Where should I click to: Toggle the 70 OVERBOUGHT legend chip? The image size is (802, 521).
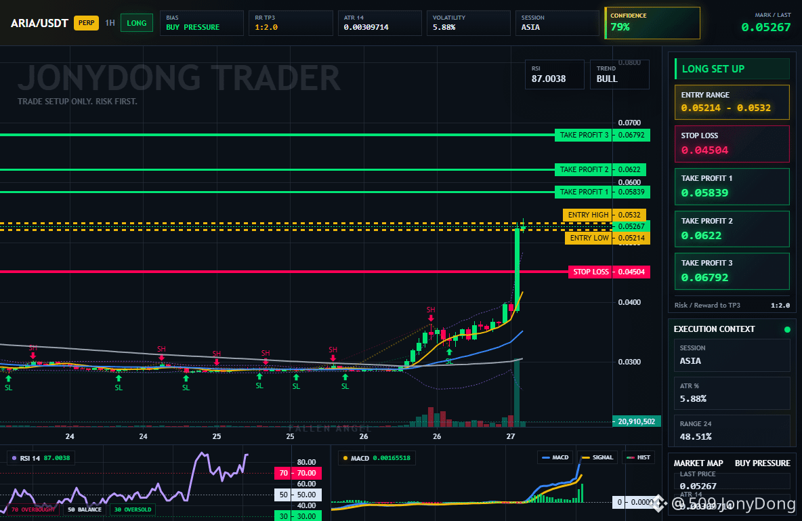click(33, 509)
